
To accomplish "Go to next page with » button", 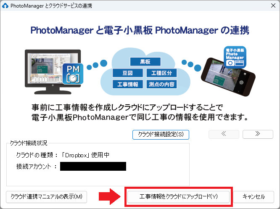I will point(258,134).
